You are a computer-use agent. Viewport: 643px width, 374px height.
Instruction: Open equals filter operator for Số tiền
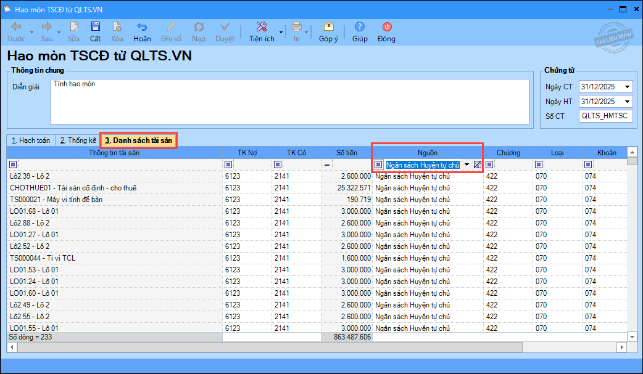(x=327, y=165)
